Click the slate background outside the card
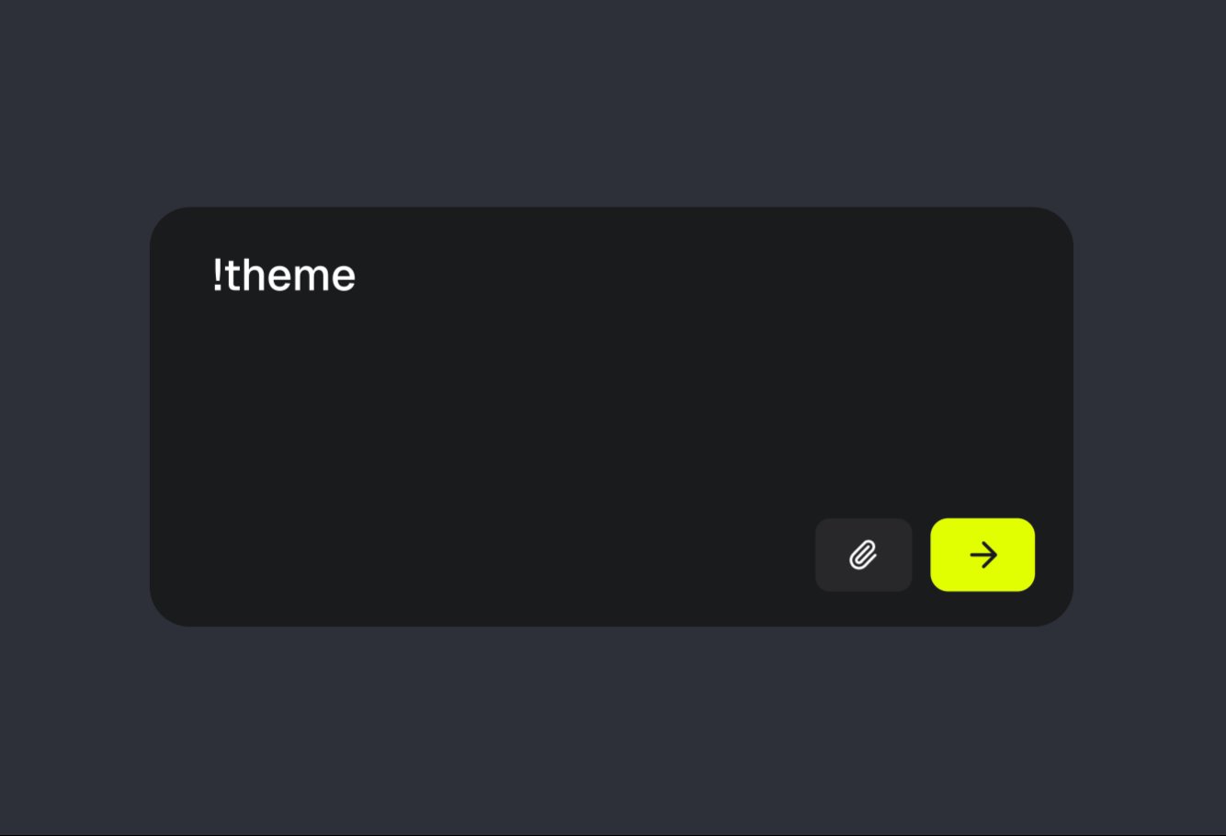Screen dimensions: 1226x836 (x=74, y=413)
